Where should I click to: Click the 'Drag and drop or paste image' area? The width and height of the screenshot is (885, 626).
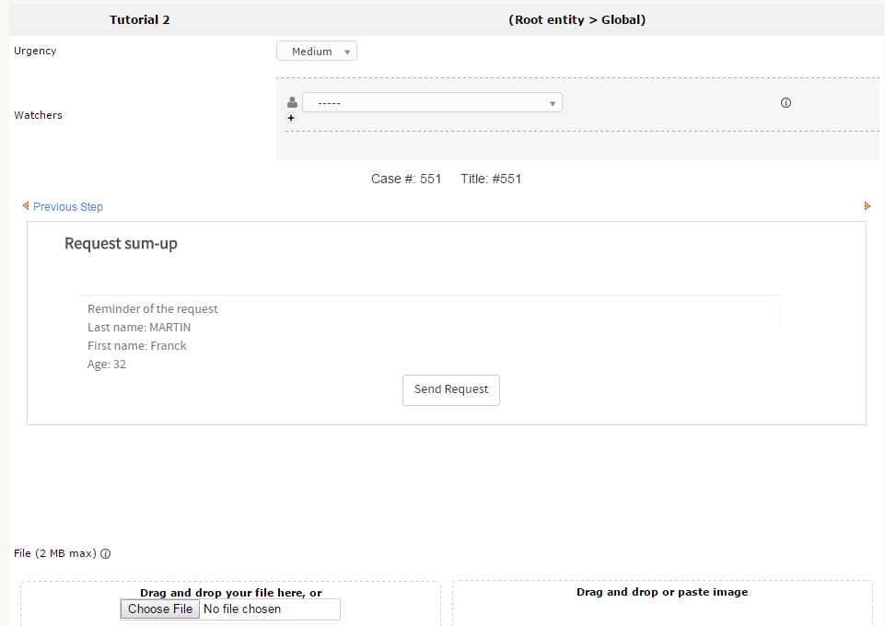(662, 593)
